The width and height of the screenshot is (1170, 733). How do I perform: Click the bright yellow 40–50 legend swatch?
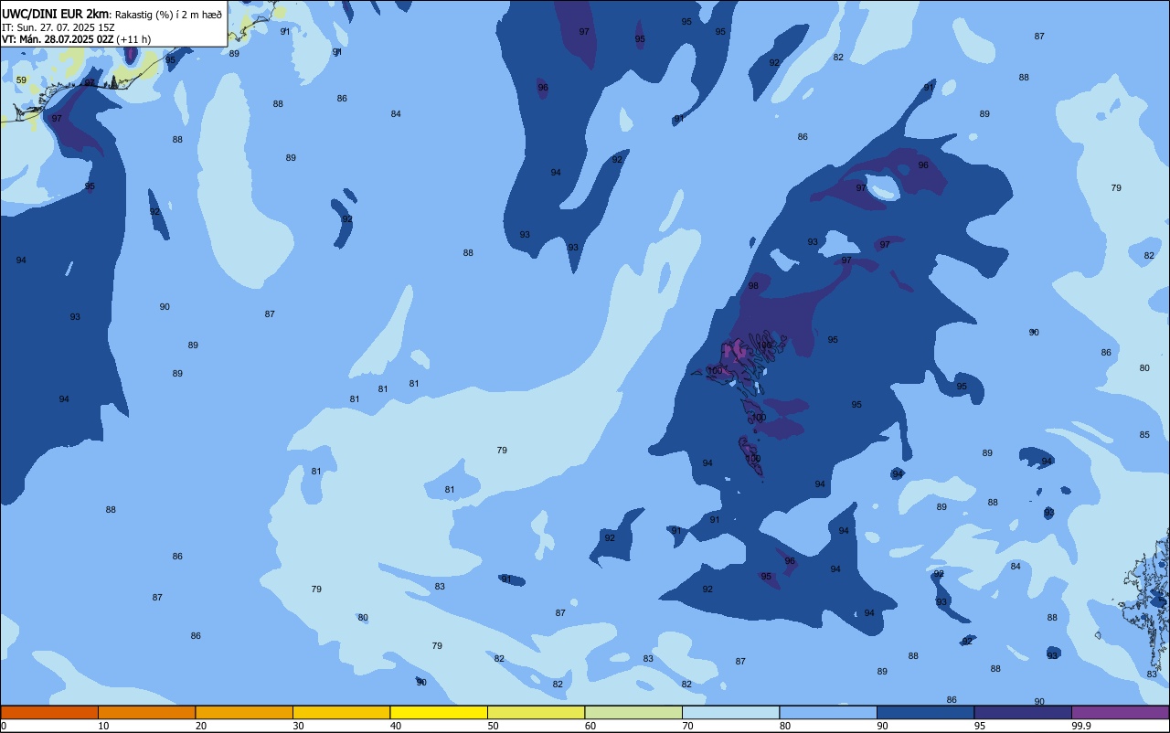[x=439, y=712]
